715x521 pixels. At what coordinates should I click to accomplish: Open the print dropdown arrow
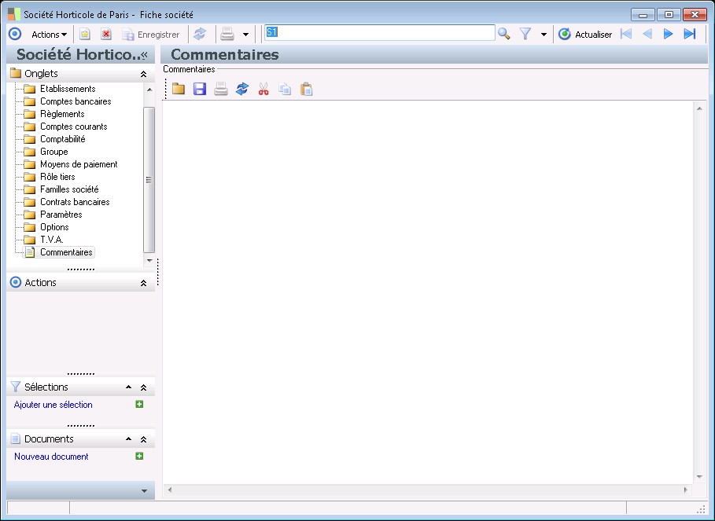[x=245, y=35]
